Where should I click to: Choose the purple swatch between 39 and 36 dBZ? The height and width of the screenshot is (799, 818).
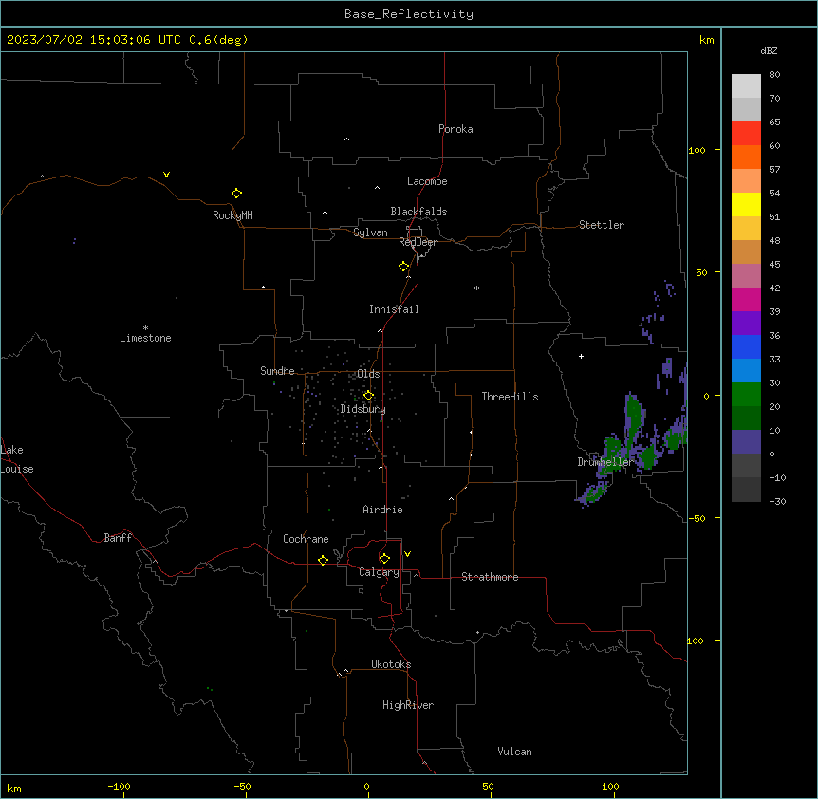746,323
